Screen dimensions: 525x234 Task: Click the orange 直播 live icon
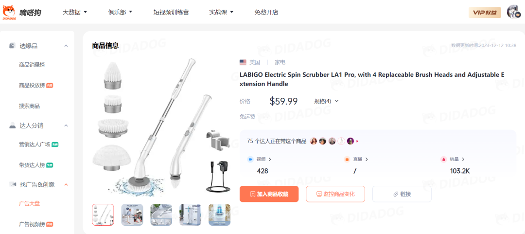347,159
